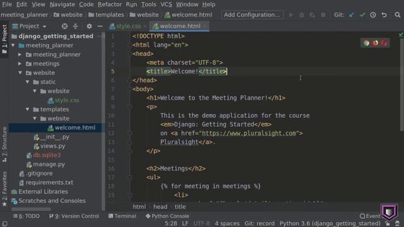Screen dimensions: 404x227
Task: Open the Terminal tool window
Action: pos(122,216)
